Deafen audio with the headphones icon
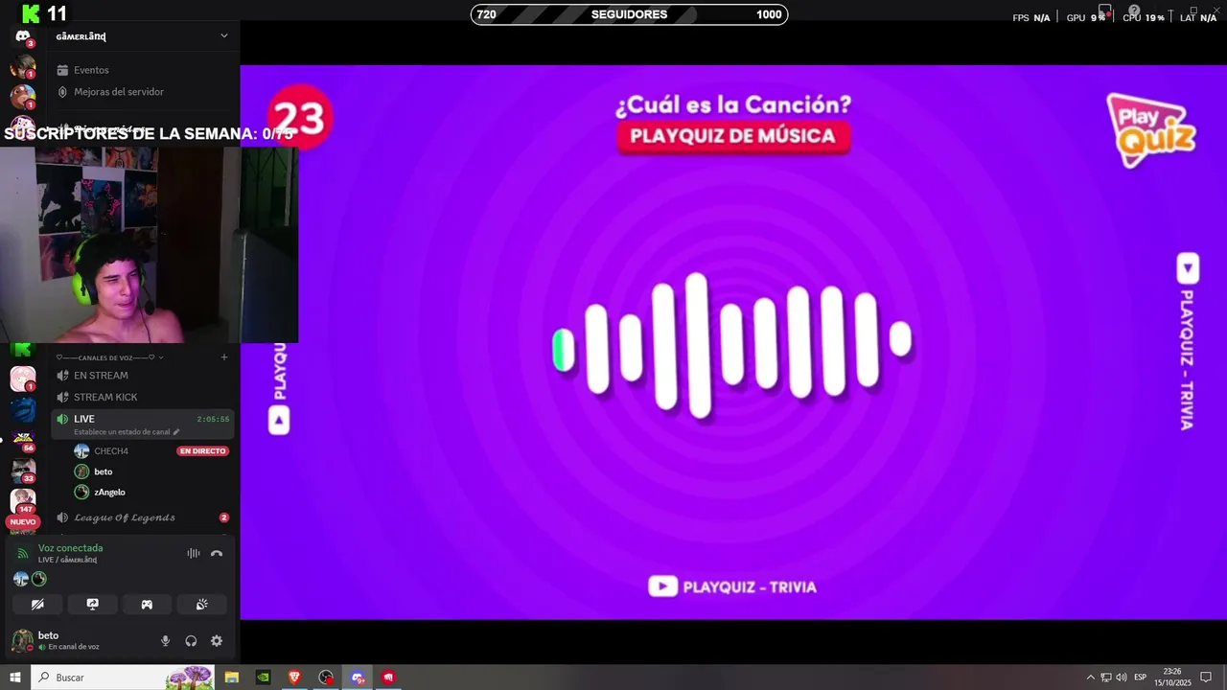Image resolution: width=1227 pixels, height=690 pixels. coord(191,641)
